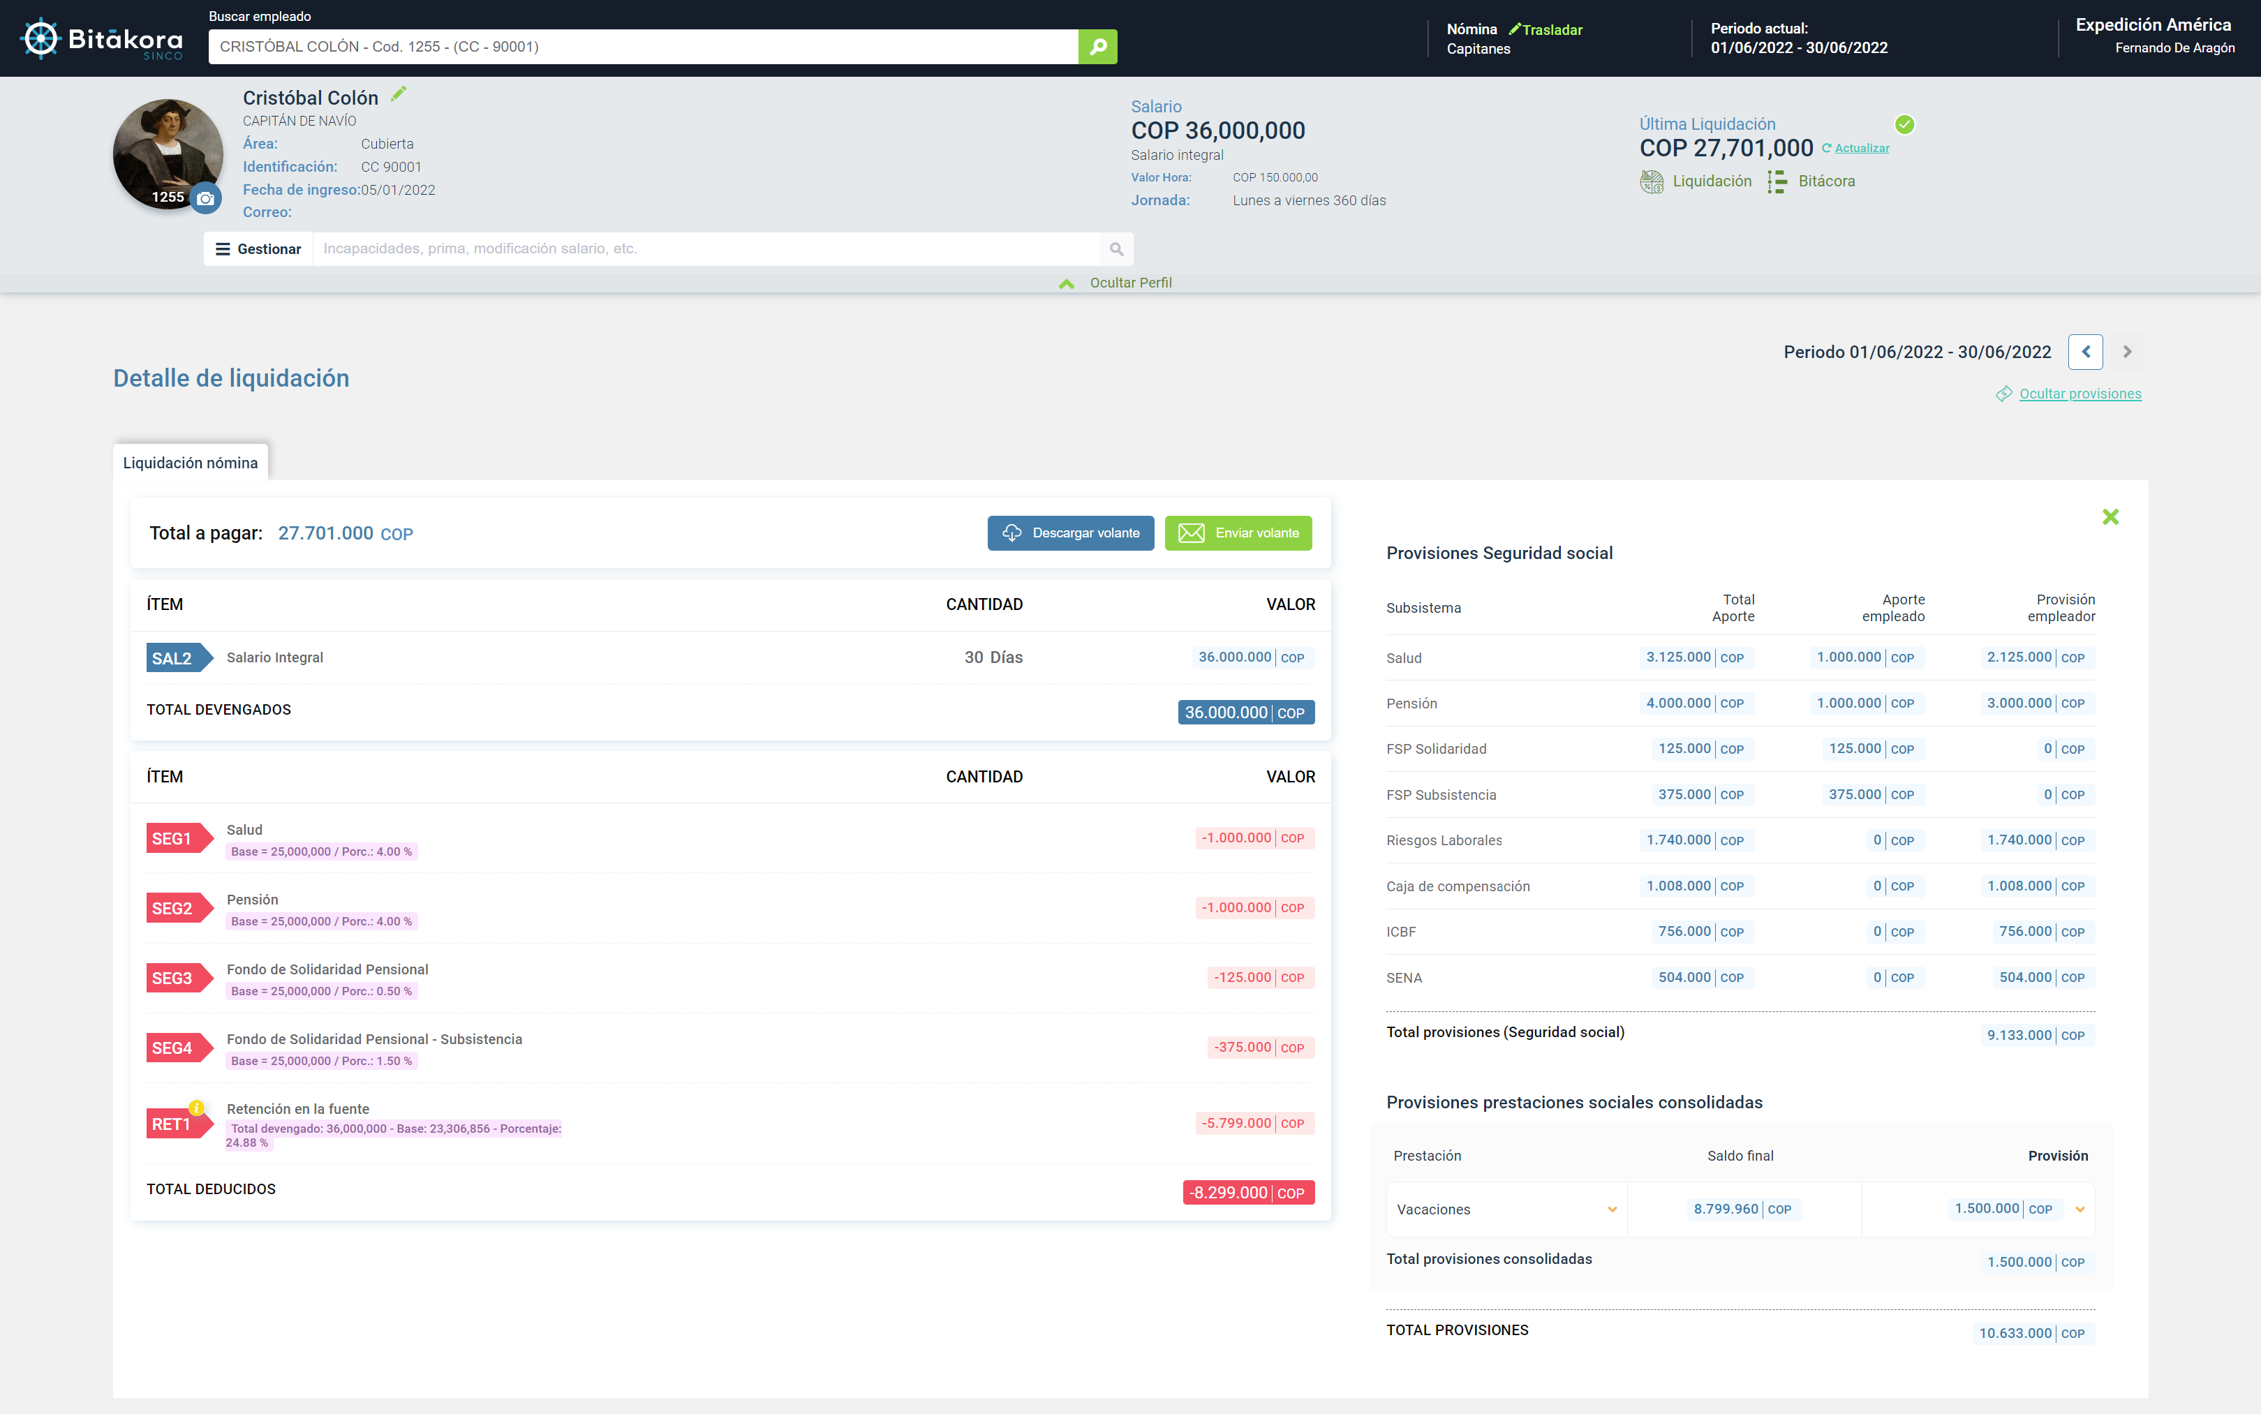Open the Liquidación icon in profile header

(x=1652, y=181)
